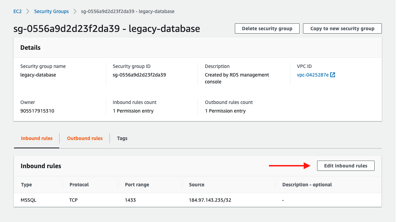Click the page title sg-0556a9d2d23f2da39 - legacy-database
Viewport: 397px width, 222px height.
[x=107, y=29]
